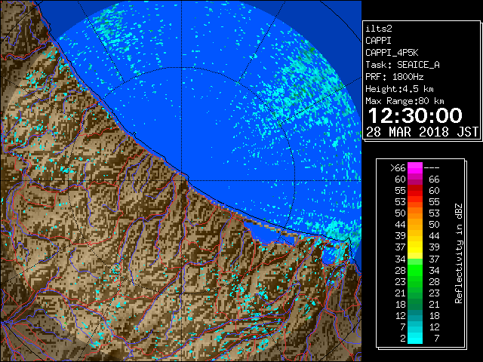Pick the yellow 34–37 dBZ legend swatch
Screen dimensions: 483x362
coord(415,253)
